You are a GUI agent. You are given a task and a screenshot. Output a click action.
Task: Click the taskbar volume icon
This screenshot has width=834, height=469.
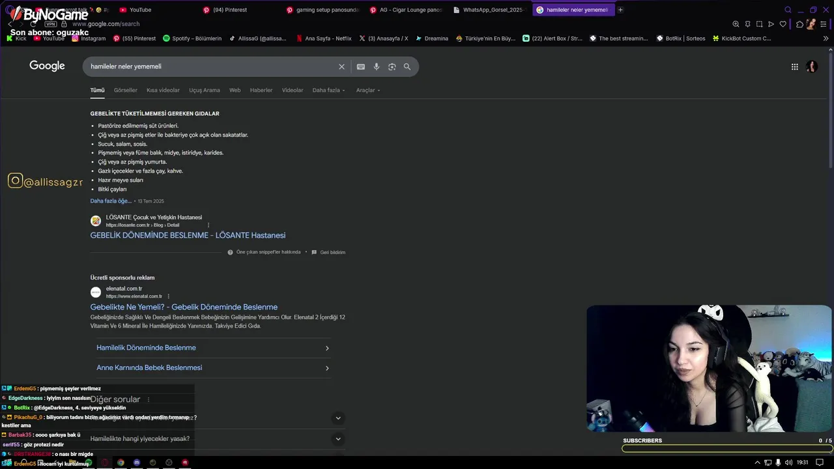(788, 462)
